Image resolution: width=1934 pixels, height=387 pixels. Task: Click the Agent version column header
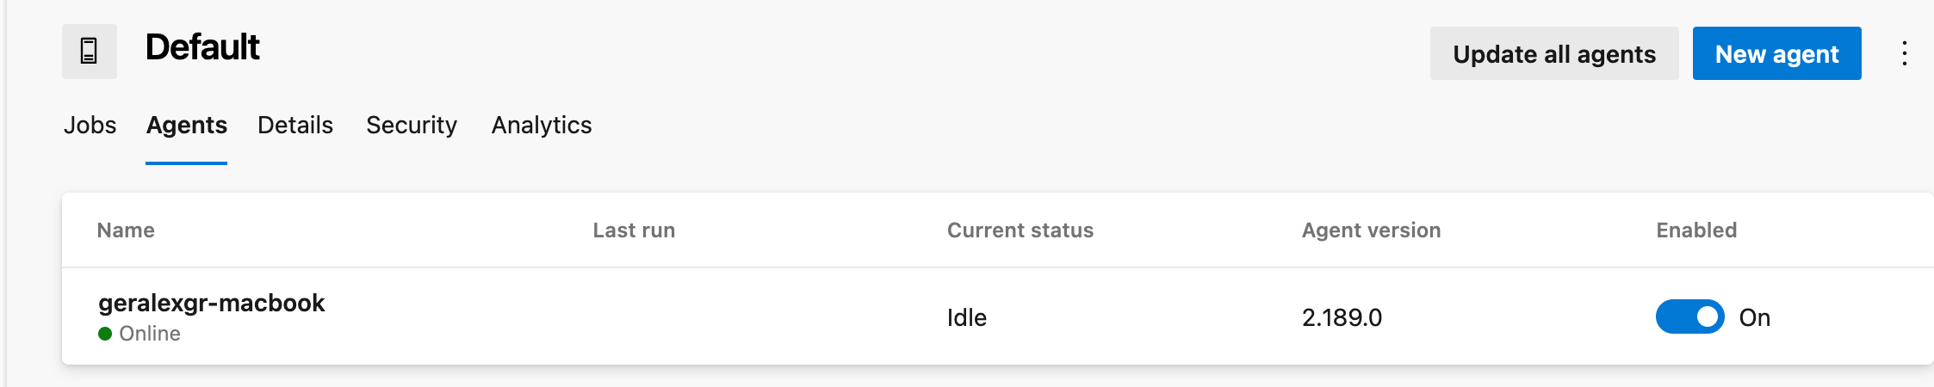1371,230
